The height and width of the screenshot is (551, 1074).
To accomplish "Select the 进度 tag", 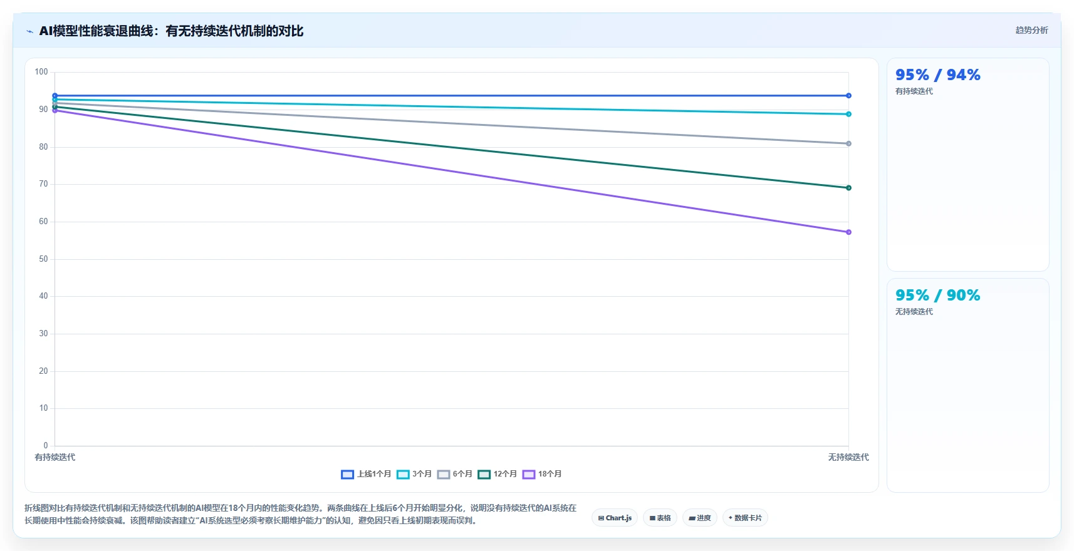I will click(x=699, y=518).
